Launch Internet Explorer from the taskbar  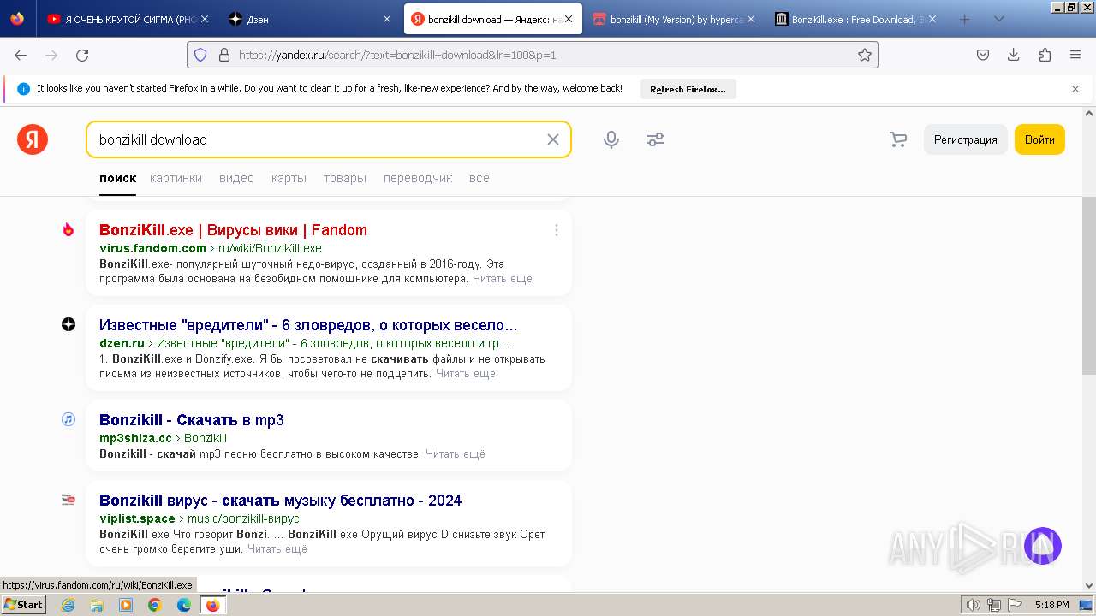(x=68, y=605)
